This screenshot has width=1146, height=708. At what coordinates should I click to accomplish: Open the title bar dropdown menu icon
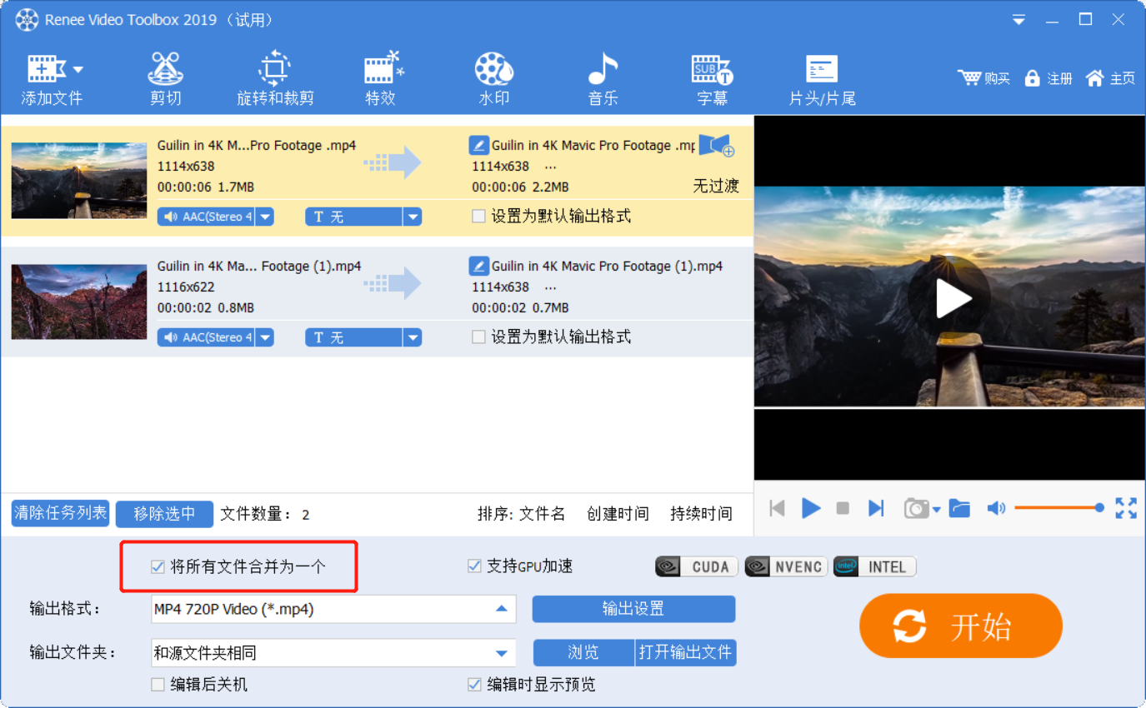tap(1018, 19)
